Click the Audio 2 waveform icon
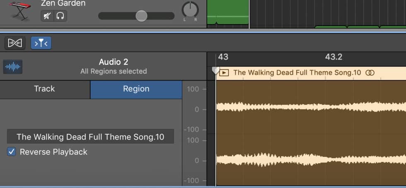This screenshot has height=188, width=406. click(13, 67)
